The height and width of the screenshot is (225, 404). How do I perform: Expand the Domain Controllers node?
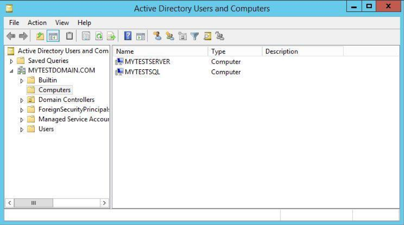(x=22, y=100)
